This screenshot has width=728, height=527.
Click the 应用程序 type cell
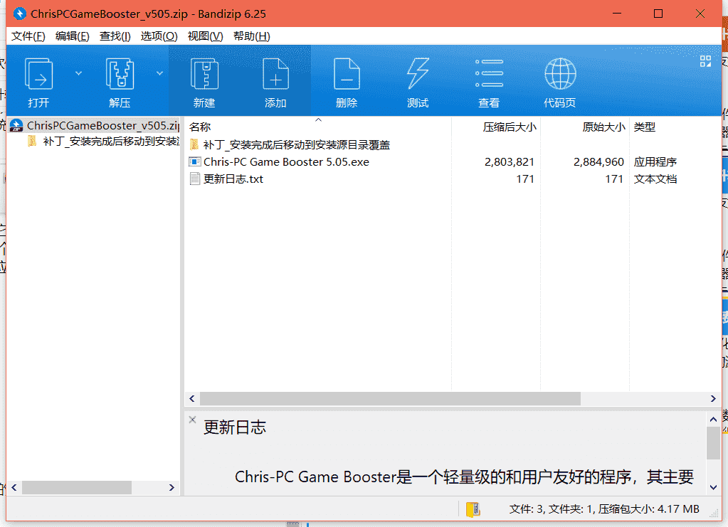pos(655,162)
